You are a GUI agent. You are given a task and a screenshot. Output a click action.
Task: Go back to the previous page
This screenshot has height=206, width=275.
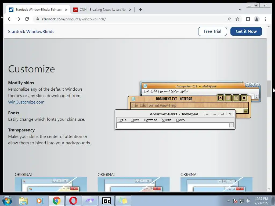coord(10,19)
